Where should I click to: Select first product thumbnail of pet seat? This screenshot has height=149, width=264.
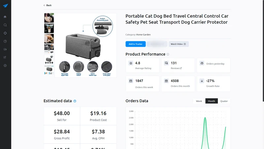point(49,18)
